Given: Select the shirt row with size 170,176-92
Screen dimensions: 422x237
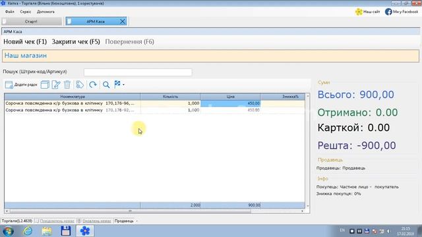Looking at the screenshot, I should pyautogui.click(x=155, y=110).
